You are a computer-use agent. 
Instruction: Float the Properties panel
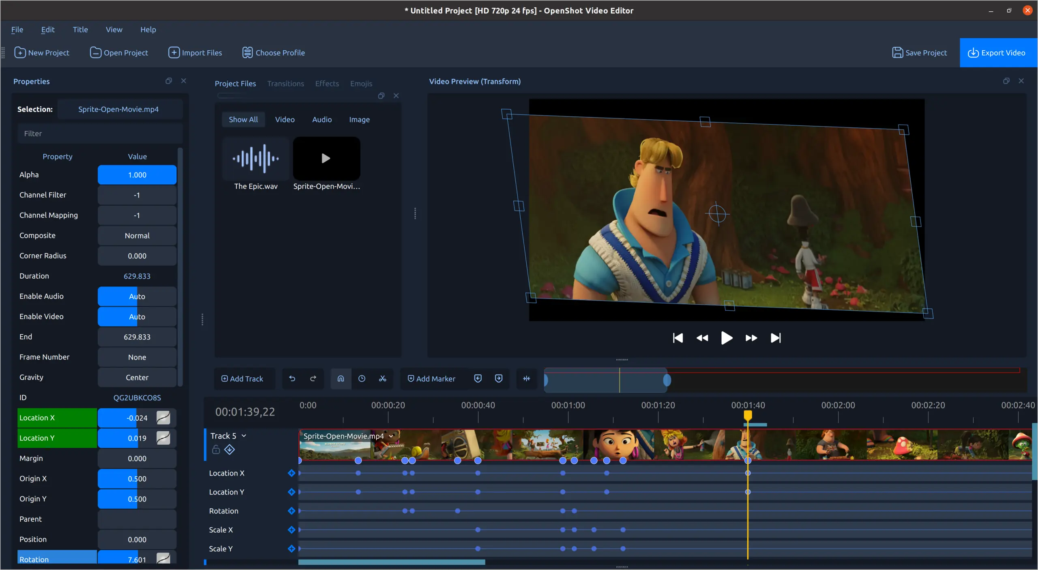coord(169,81)
